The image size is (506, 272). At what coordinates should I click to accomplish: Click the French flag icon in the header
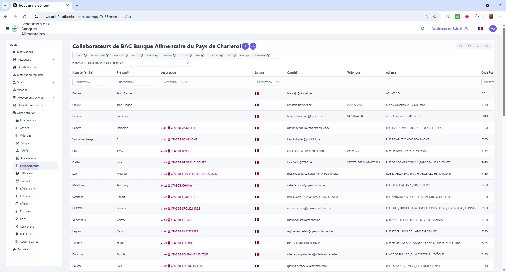click(x=480, y=28)
